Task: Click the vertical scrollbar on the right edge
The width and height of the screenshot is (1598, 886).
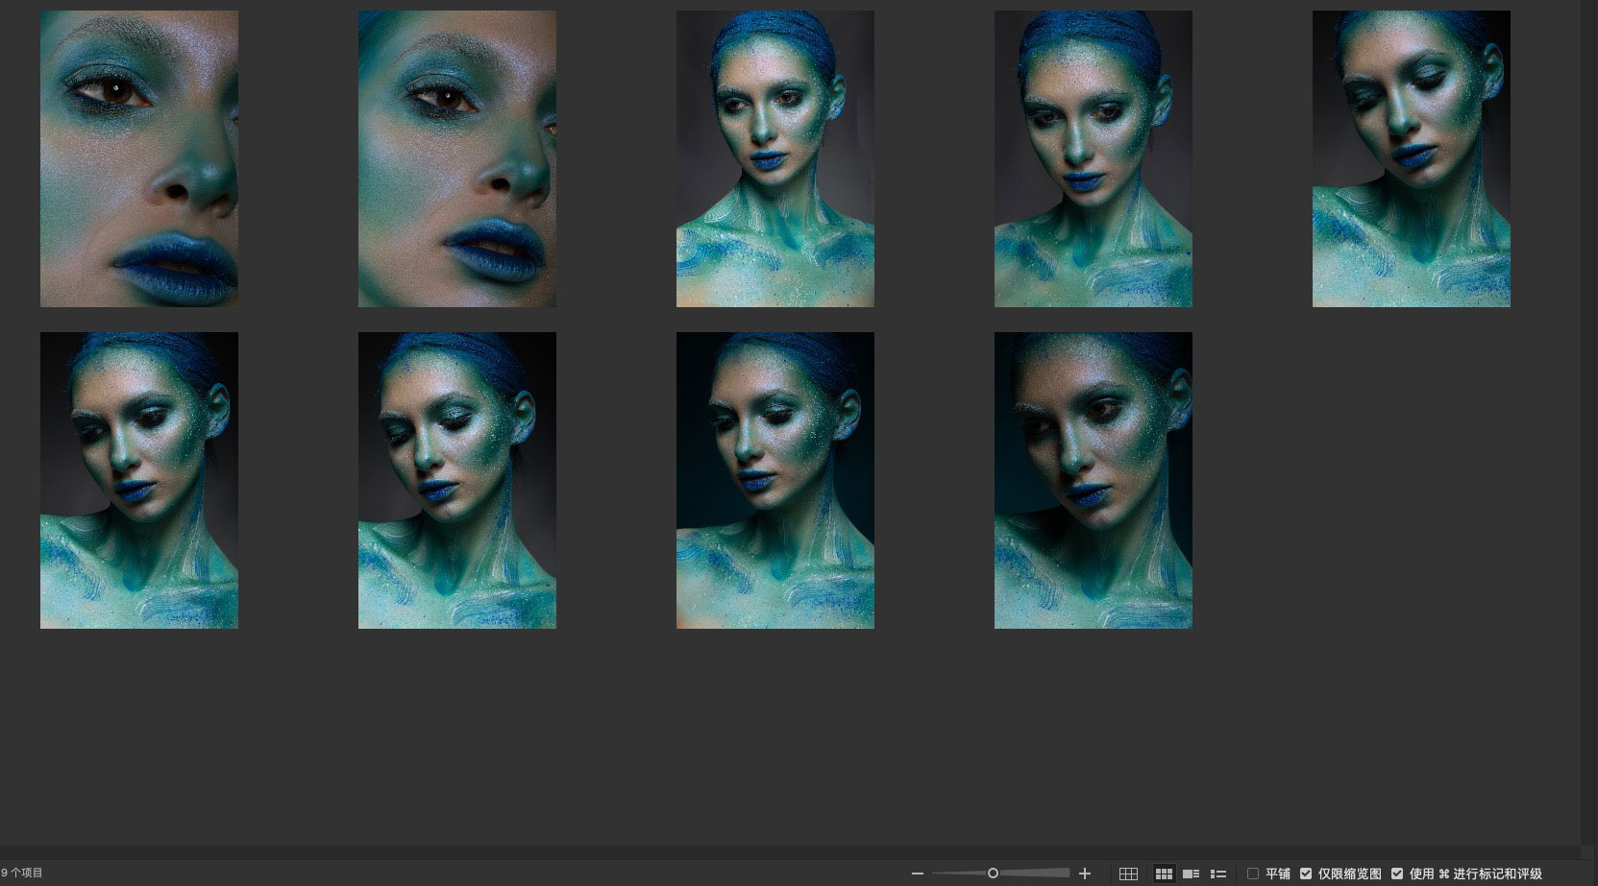Action: point(1589,422)
